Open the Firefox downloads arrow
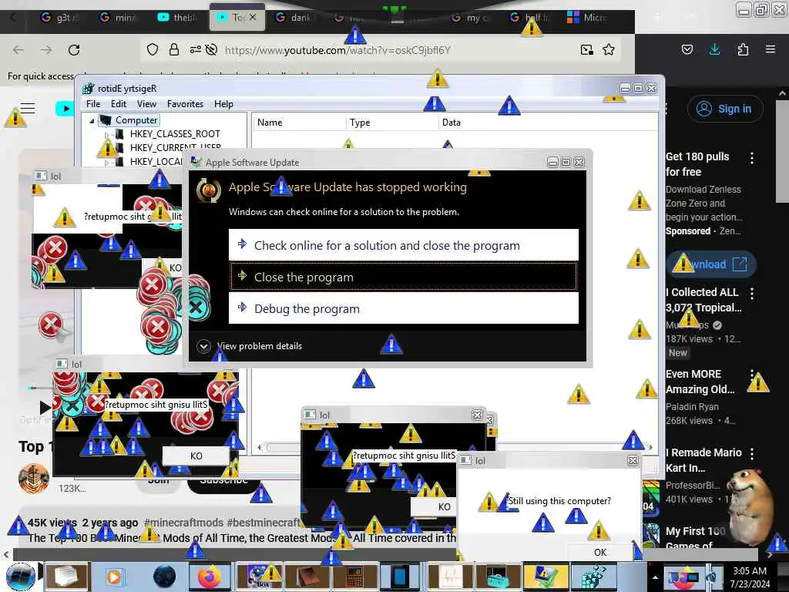This screenshot has width=789, height=592. click(714, 49)
